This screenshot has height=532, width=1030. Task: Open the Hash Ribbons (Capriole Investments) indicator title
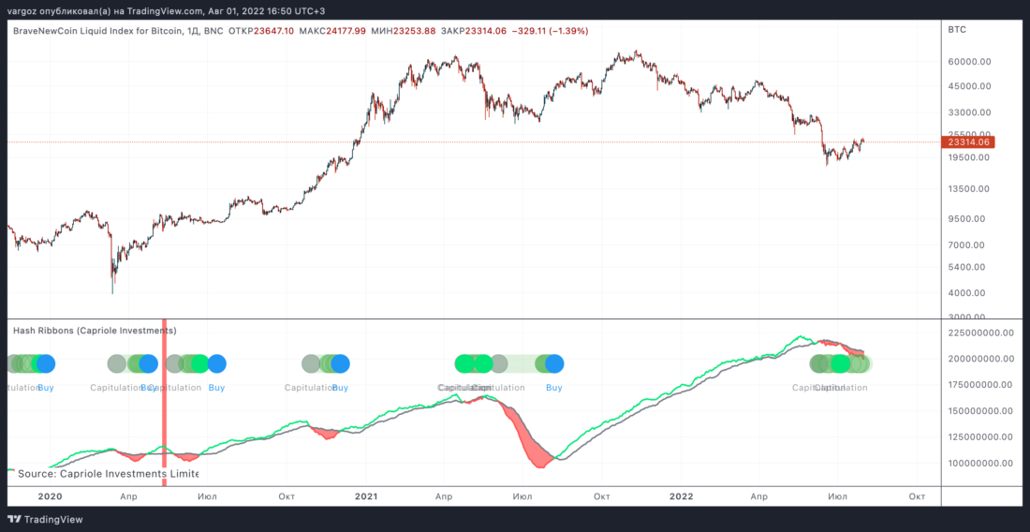coord(95,331)
